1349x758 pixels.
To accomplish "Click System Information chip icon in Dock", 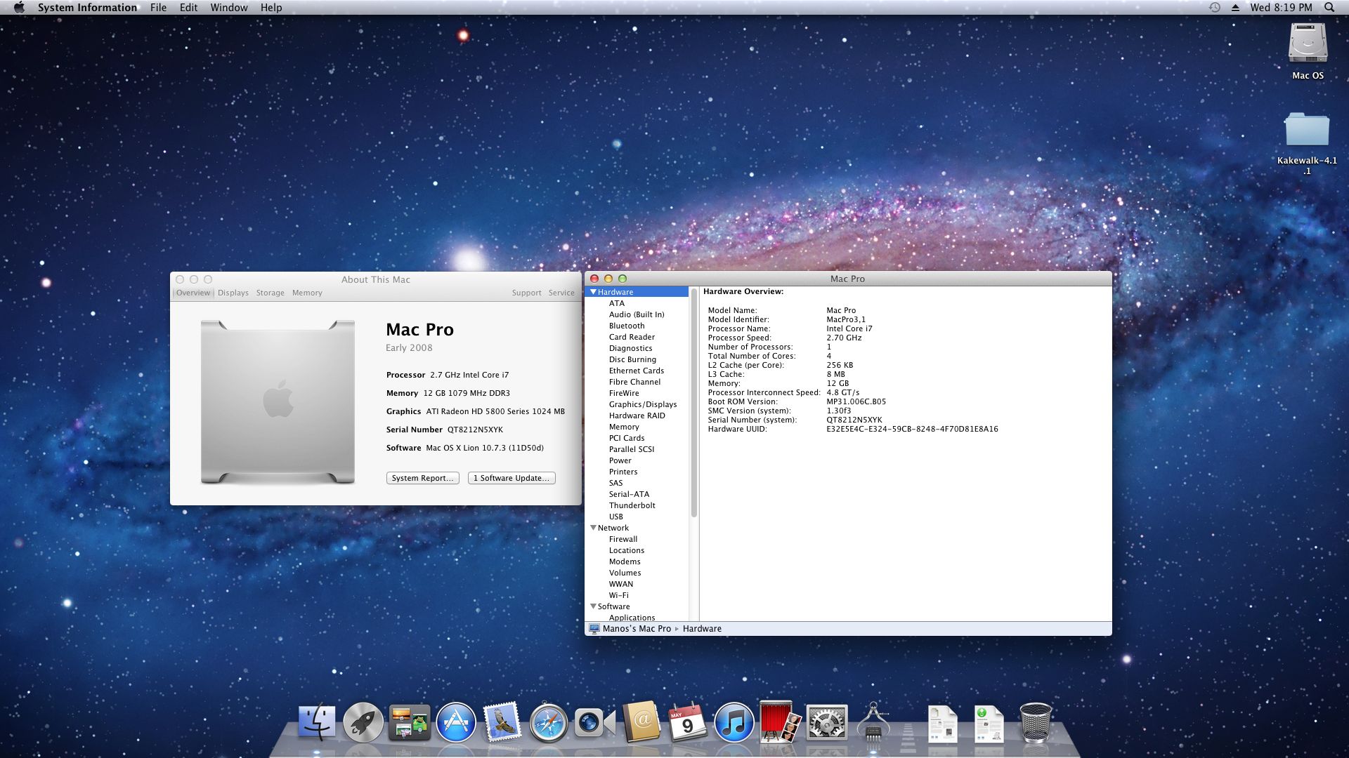I will click(873, 722).
